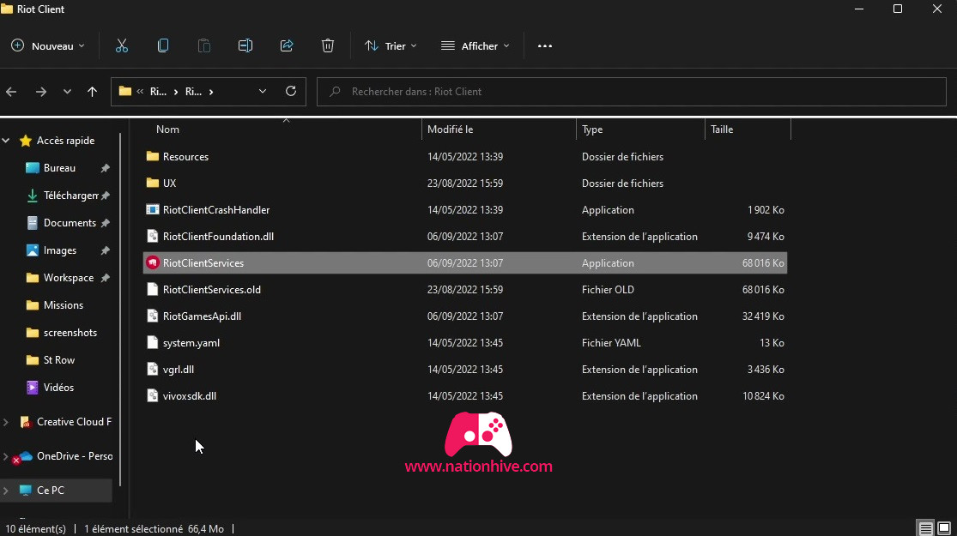
Task: Click the search box for Riot Client
Action: pos(631,92)
